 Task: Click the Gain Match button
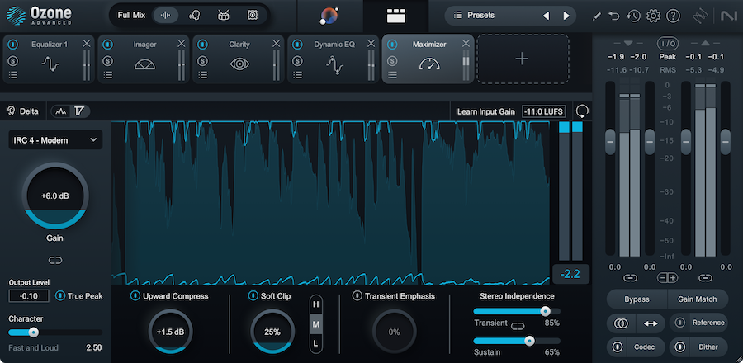[x=698, y=299]
